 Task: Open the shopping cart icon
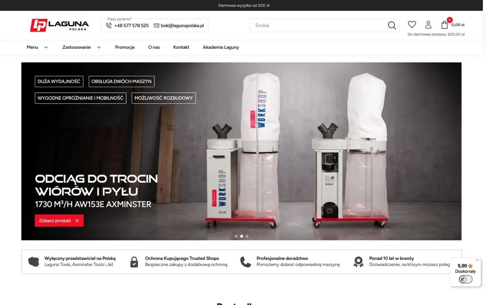[444, 24]
